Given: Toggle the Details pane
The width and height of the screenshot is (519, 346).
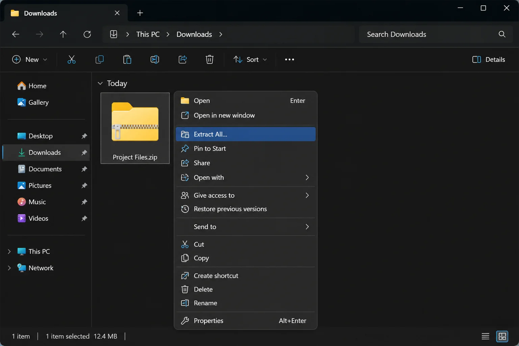Looking at the screenshot, I should coord(489,59).
